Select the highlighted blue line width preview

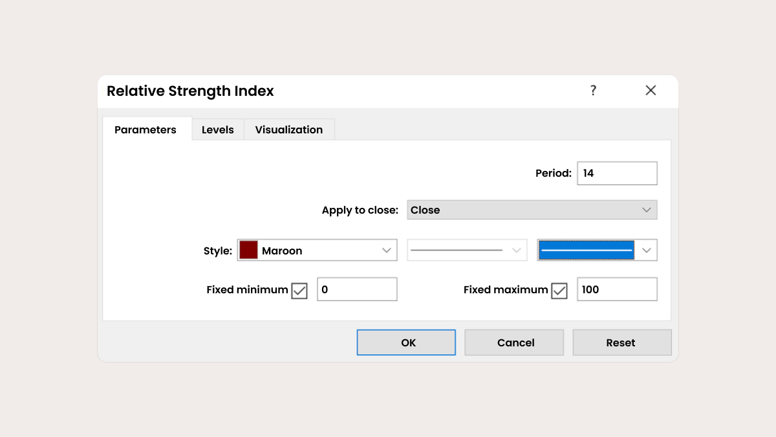[586, 250]
